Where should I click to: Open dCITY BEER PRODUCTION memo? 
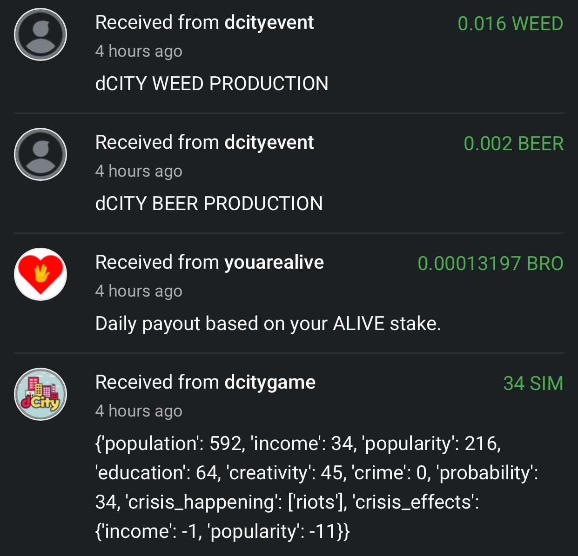[209, 204]
